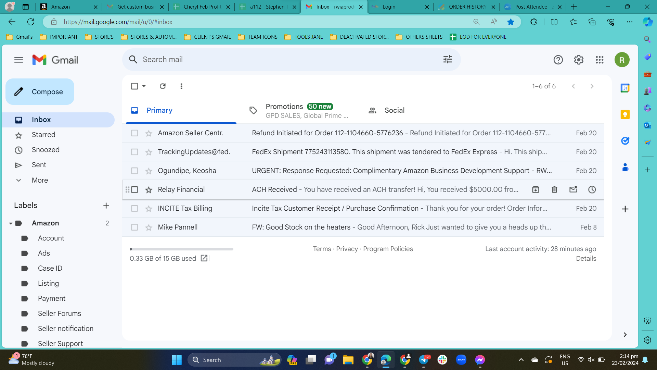Star the Mike Pannell email
Screen dimensions: 657x370
point(149,227)
